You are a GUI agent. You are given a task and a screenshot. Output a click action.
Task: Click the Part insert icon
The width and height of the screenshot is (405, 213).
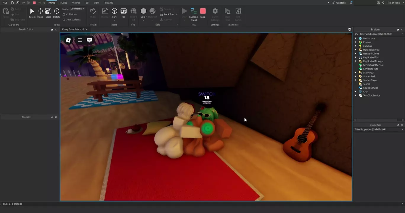click(x=114, y=12)
